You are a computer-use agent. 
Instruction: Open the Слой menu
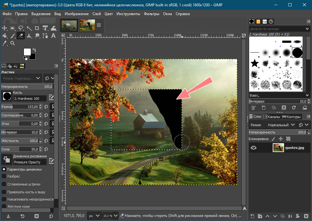96,14
